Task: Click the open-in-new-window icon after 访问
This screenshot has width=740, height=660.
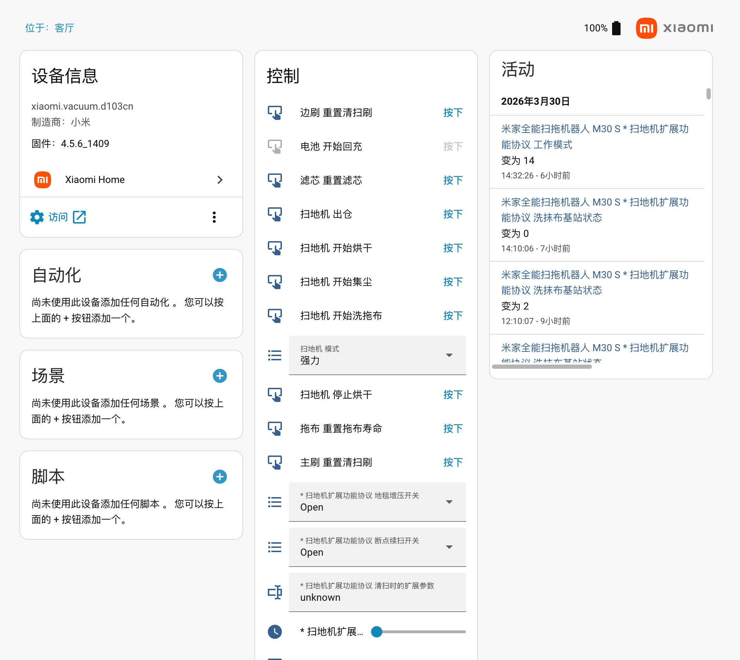Action: tap(79, 217)
